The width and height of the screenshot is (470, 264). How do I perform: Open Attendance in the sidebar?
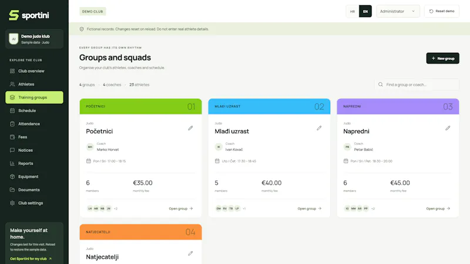click(34, 124)
